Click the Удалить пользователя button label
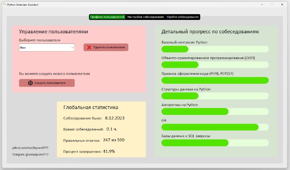This screenshot has height=170, width=290. (x=109, y=47)
